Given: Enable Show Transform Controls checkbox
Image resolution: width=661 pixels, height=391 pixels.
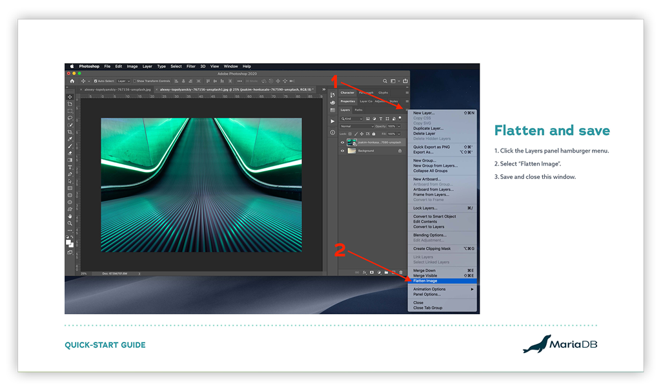Looking at the screenshot, I should point(133,81).
